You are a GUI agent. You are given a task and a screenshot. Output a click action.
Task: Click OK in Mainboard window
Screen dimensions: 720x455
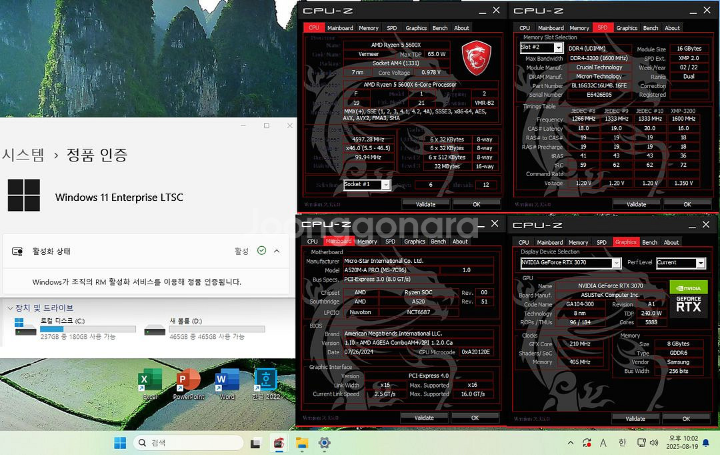[475, 418]
